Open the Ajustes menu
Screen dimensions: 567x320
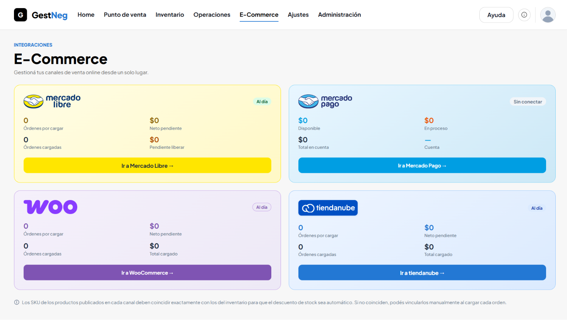(298, 15)
